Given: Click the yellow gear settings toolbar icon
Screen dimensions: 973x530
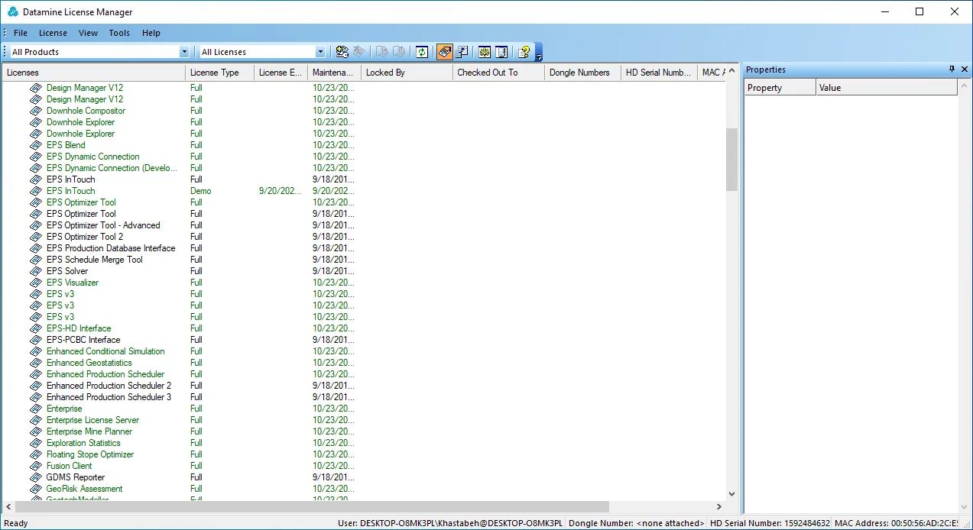Looking at the screenshot, I should tap(485, 52).
